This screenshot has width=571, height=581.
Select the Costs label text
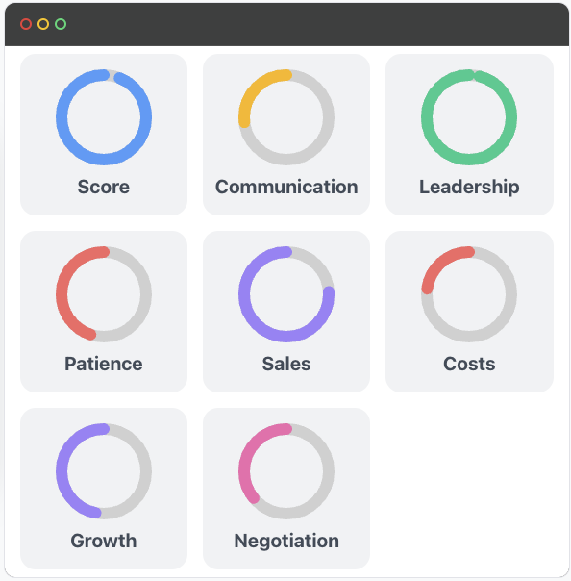[x=469, y=364]
